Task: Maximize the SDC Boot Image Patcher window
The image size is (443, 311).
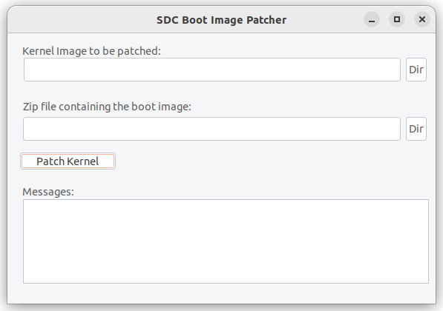Action: tap(397, 19)
